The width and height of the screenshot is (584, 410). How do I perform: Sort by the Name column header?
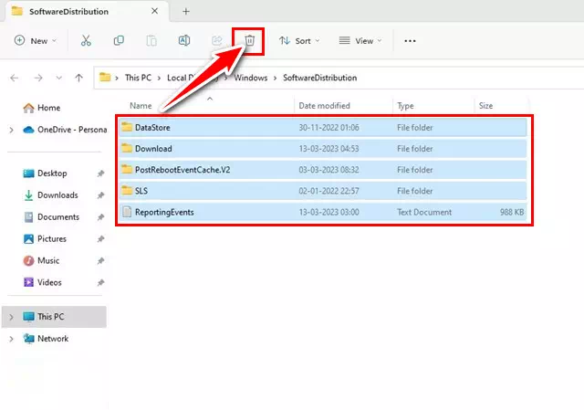[141, 106]
